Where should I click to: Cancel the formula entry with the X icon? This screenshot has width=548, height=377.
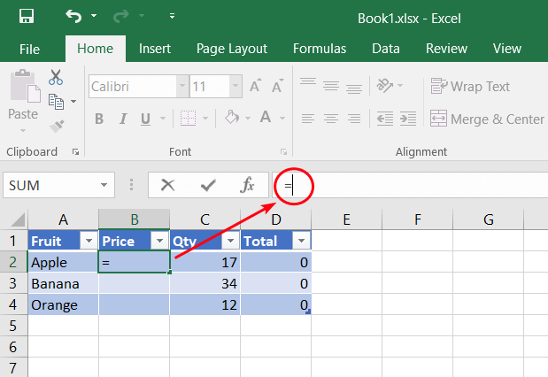(167, 185)
